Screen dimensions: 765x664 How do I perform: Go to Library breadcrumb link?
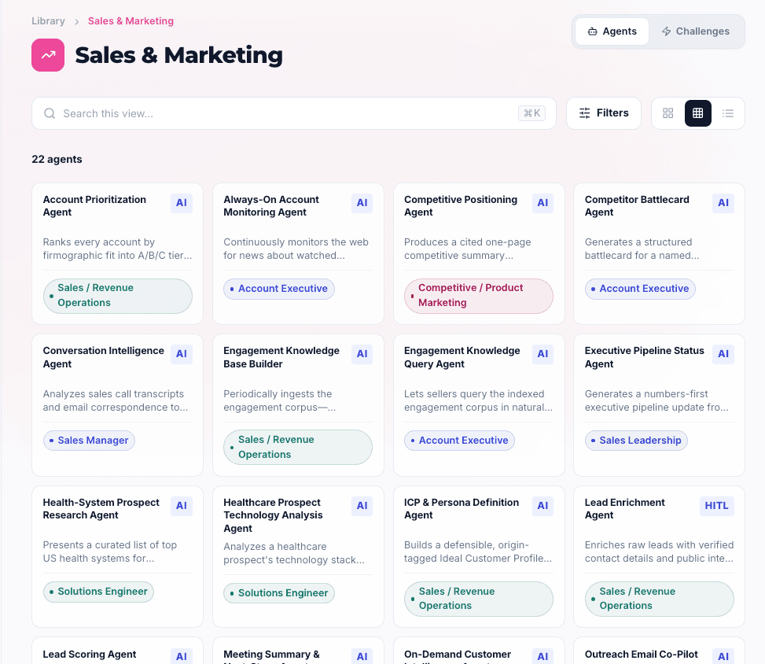click(48, 21)
